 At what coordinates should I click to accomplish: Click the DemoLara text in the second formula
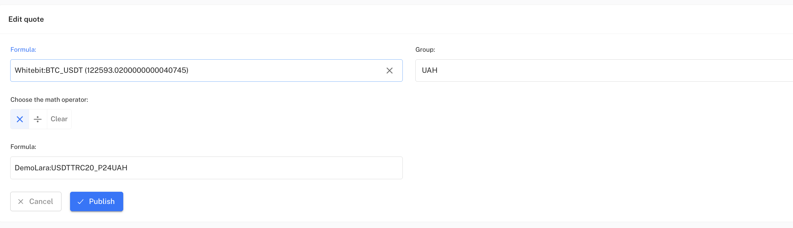[x=32, y=168]
